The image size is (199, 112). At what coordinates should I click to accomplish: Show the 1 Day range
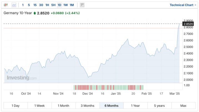[x=16, y=106]
